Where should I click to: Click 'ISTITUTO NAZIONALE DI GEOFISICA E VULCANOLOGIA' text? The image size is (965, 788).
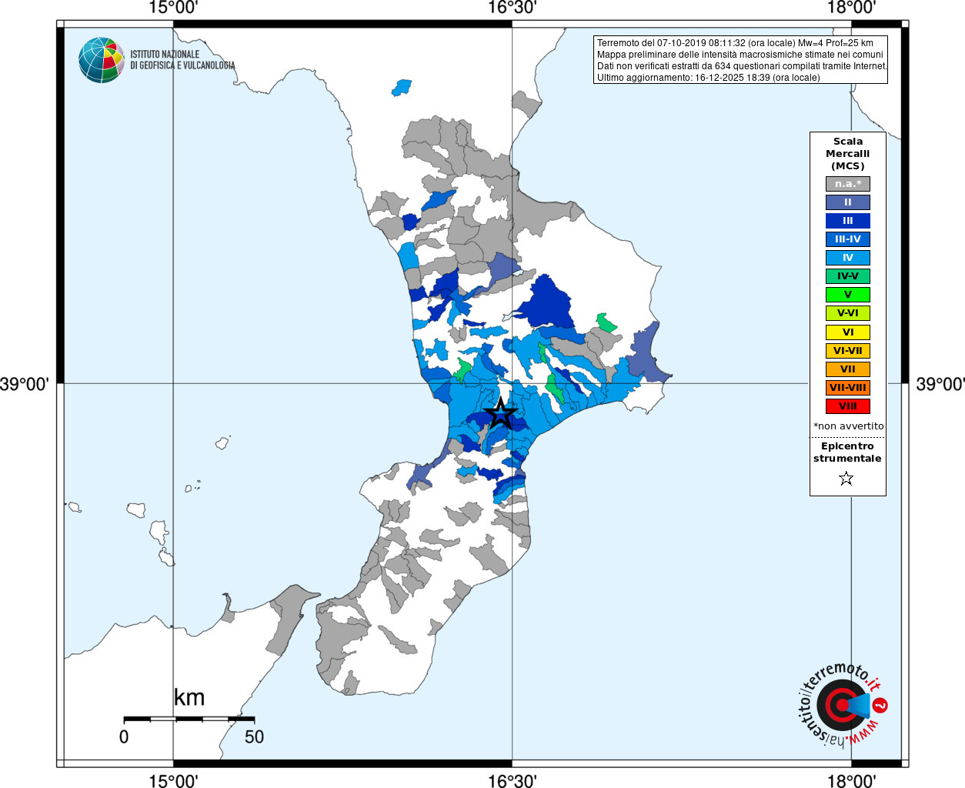tap(182, 60)
